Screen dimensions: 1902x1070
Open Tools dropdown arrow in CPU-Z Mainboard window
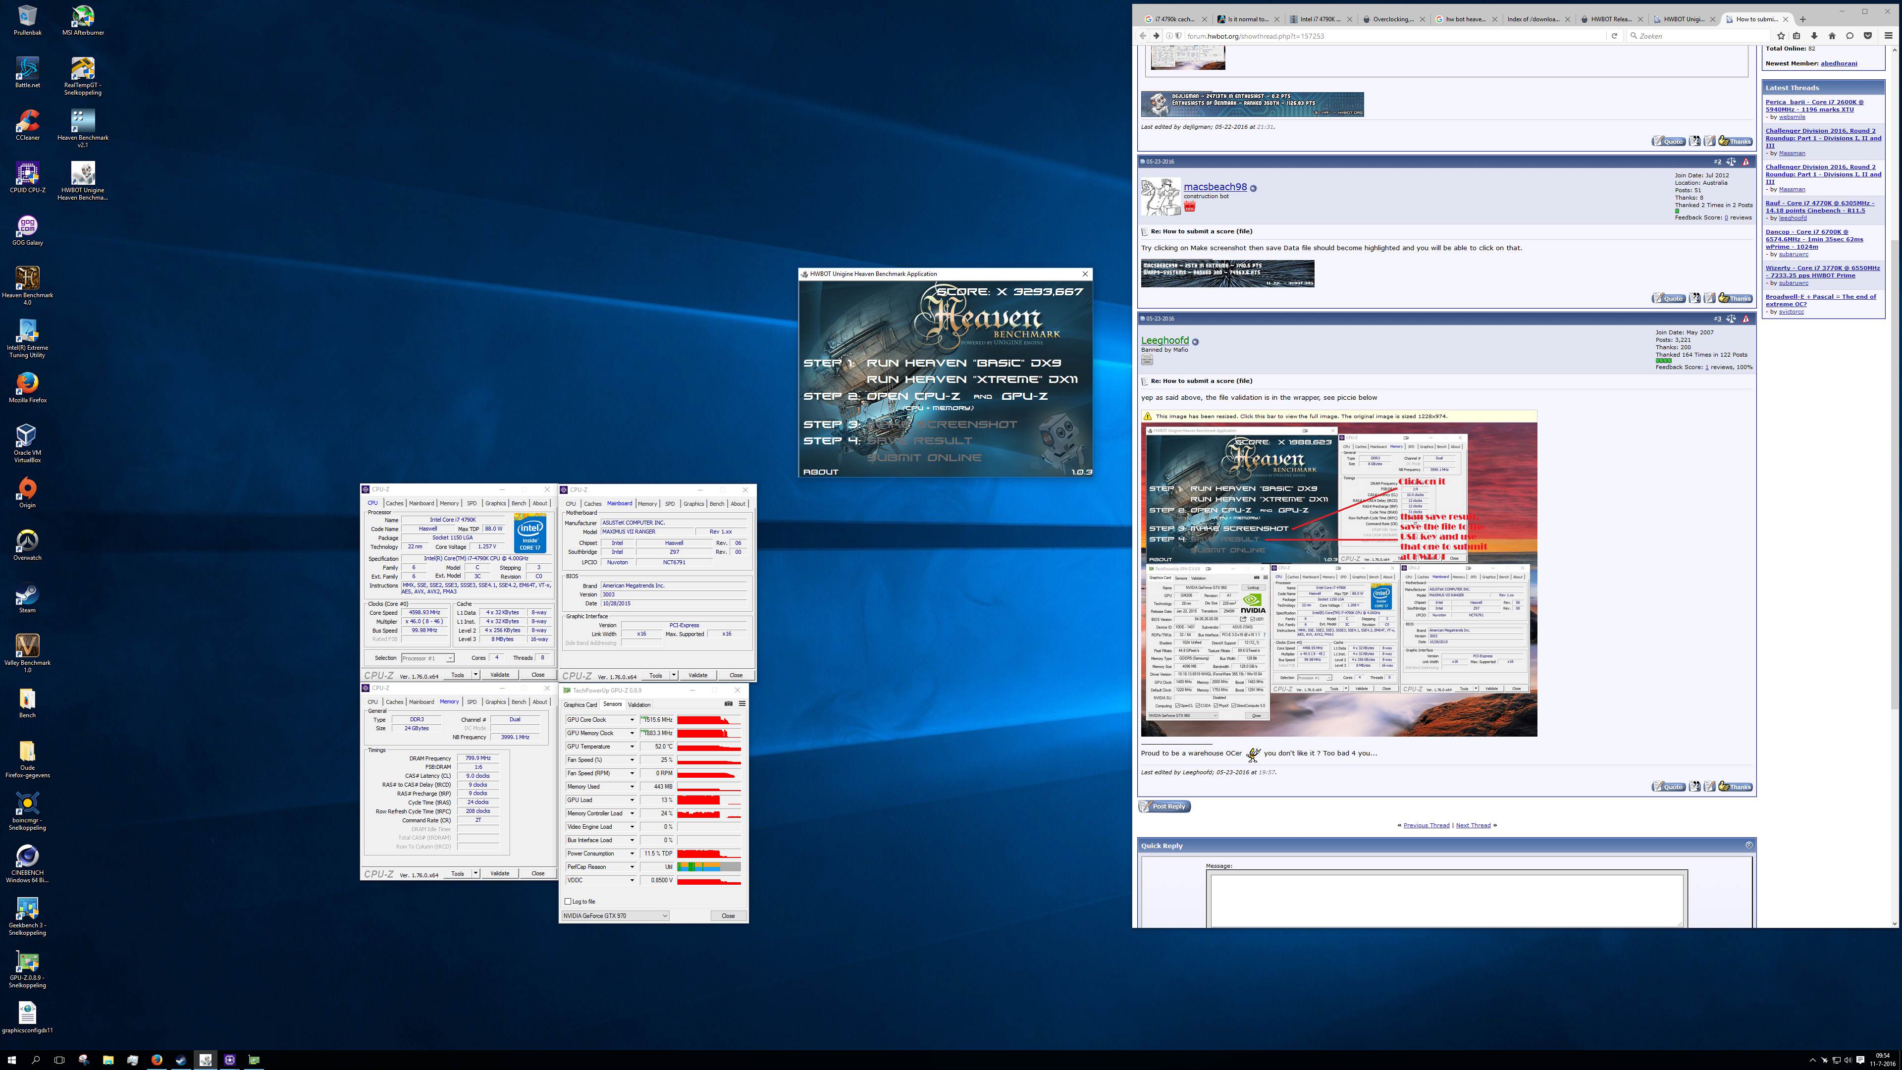tap(674, 675)
